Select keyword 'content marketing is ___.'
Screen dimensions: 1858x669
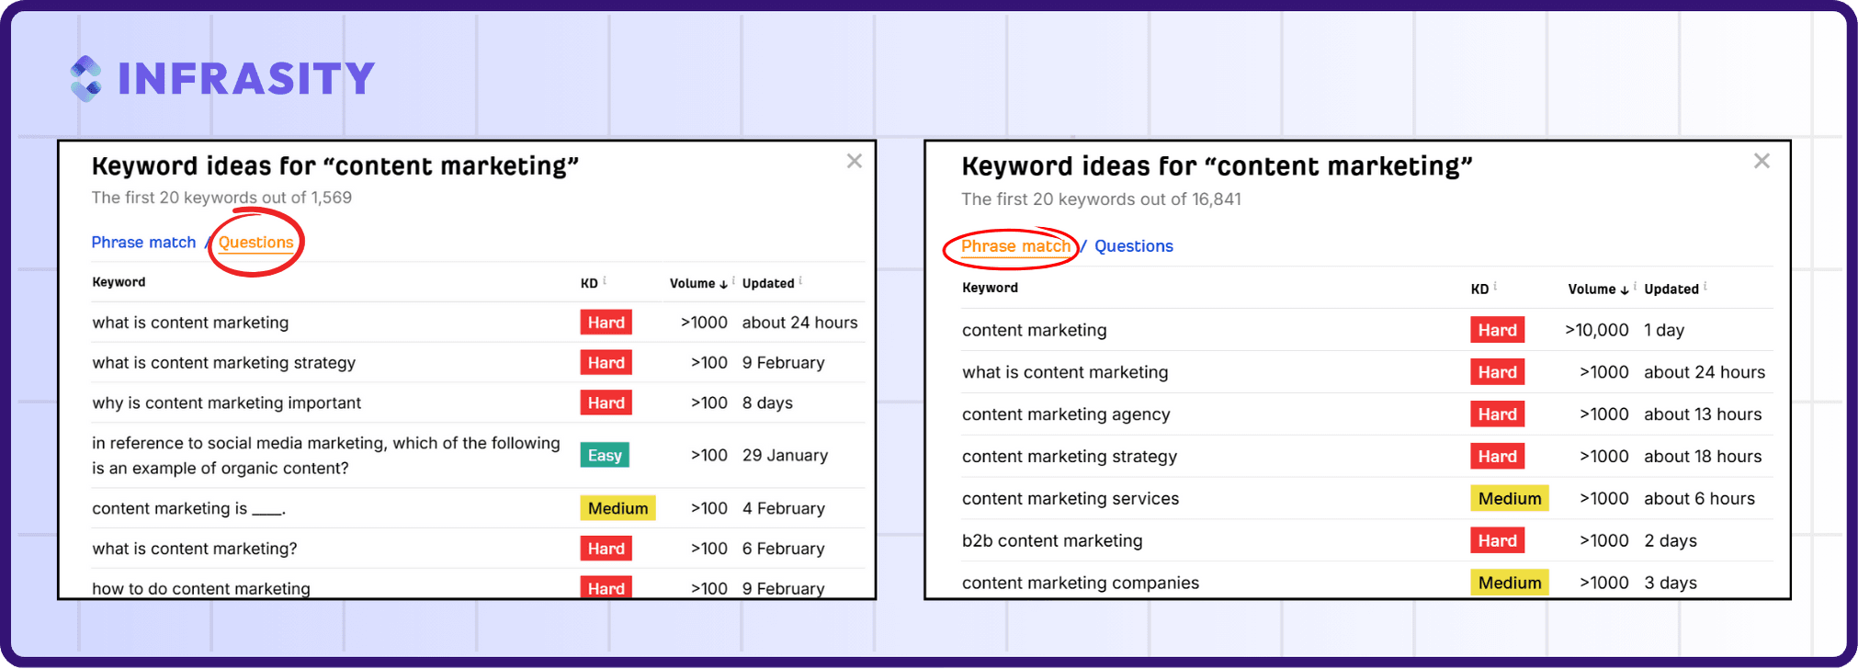[x=188, y=509]
